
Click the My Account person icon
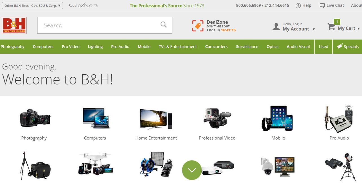[x=276, y=27]
